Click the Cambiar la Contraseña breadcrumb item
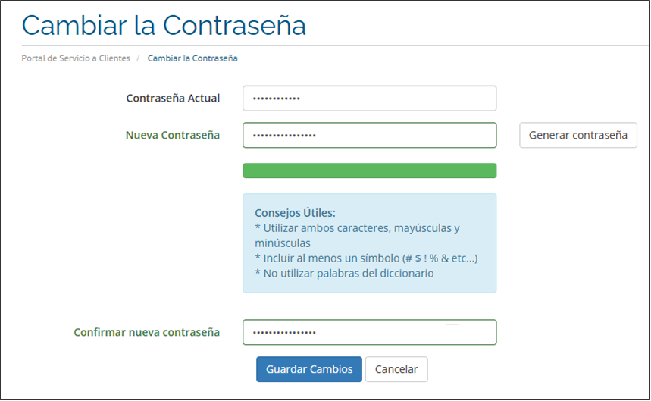The image size is (651, 401). 192,58
